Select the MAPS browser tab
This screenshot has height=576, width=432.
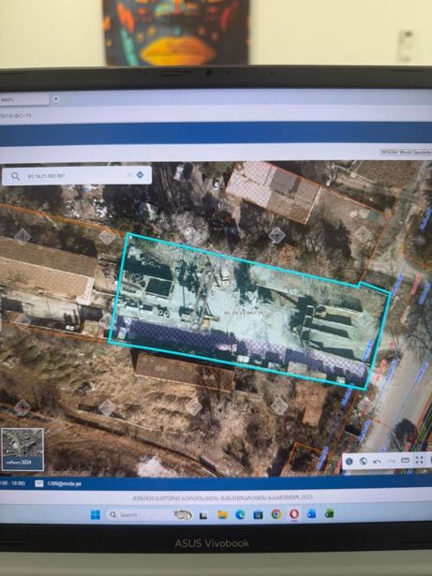click(24, 99)
